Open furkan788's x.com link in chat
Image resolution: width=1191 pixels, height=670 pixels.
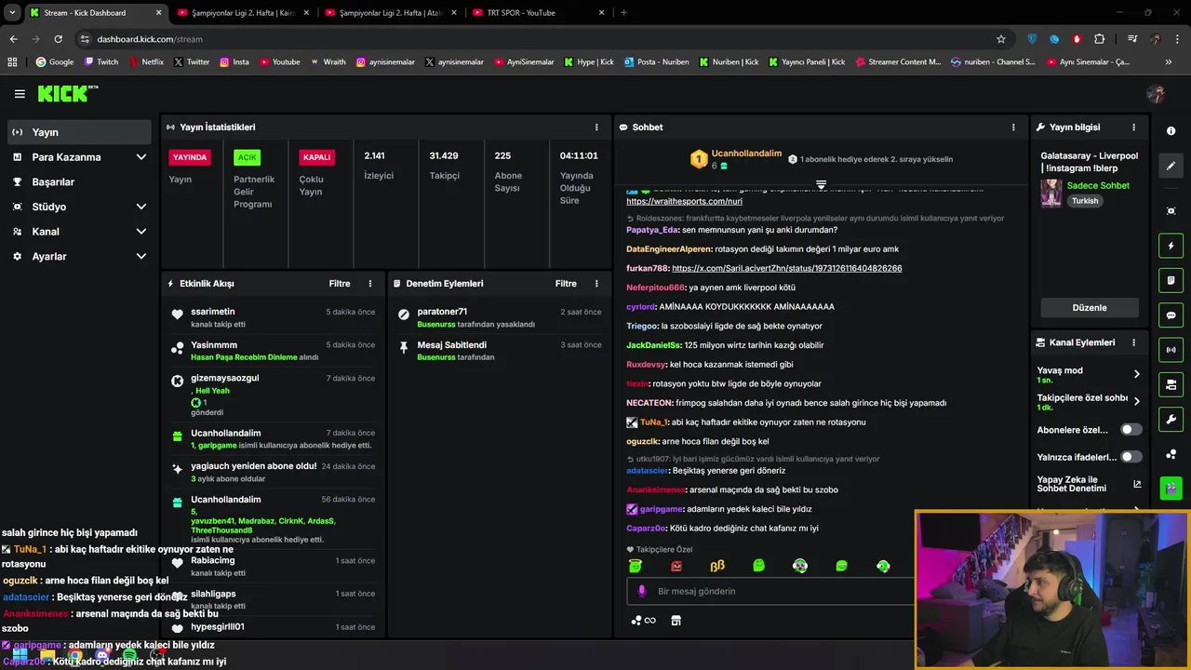787,268
